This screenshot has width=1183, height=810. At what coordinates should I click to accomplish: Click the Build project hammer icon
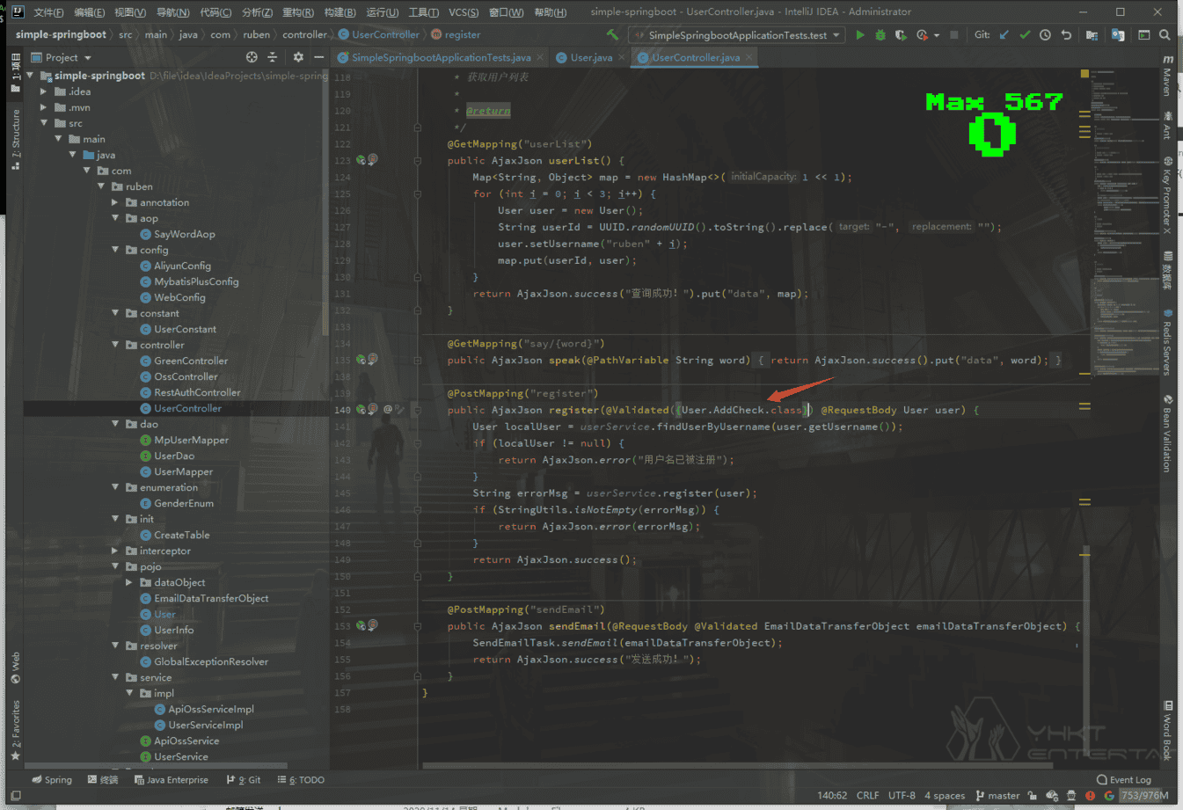pos(612,35)
